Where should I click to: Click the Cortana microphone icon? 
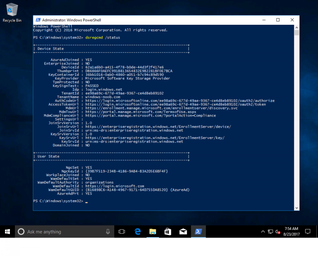108,232
